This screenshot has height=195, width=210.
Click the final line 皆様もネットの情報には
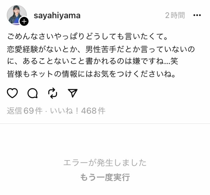click(91, 74)
